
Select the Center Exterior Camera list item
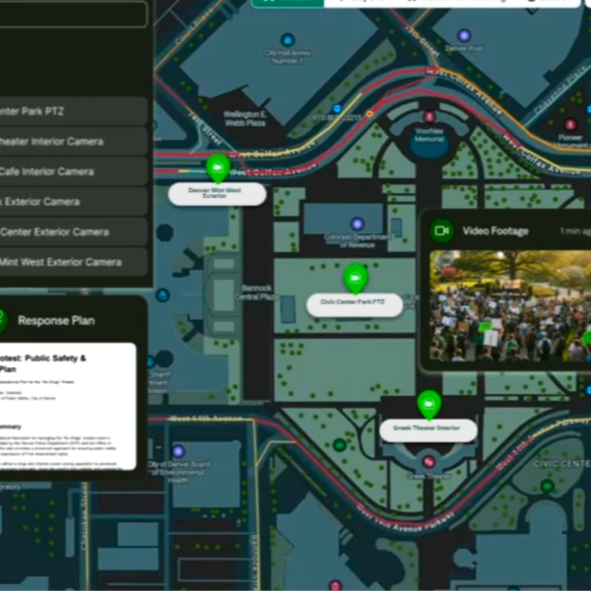tap(72, 231)
